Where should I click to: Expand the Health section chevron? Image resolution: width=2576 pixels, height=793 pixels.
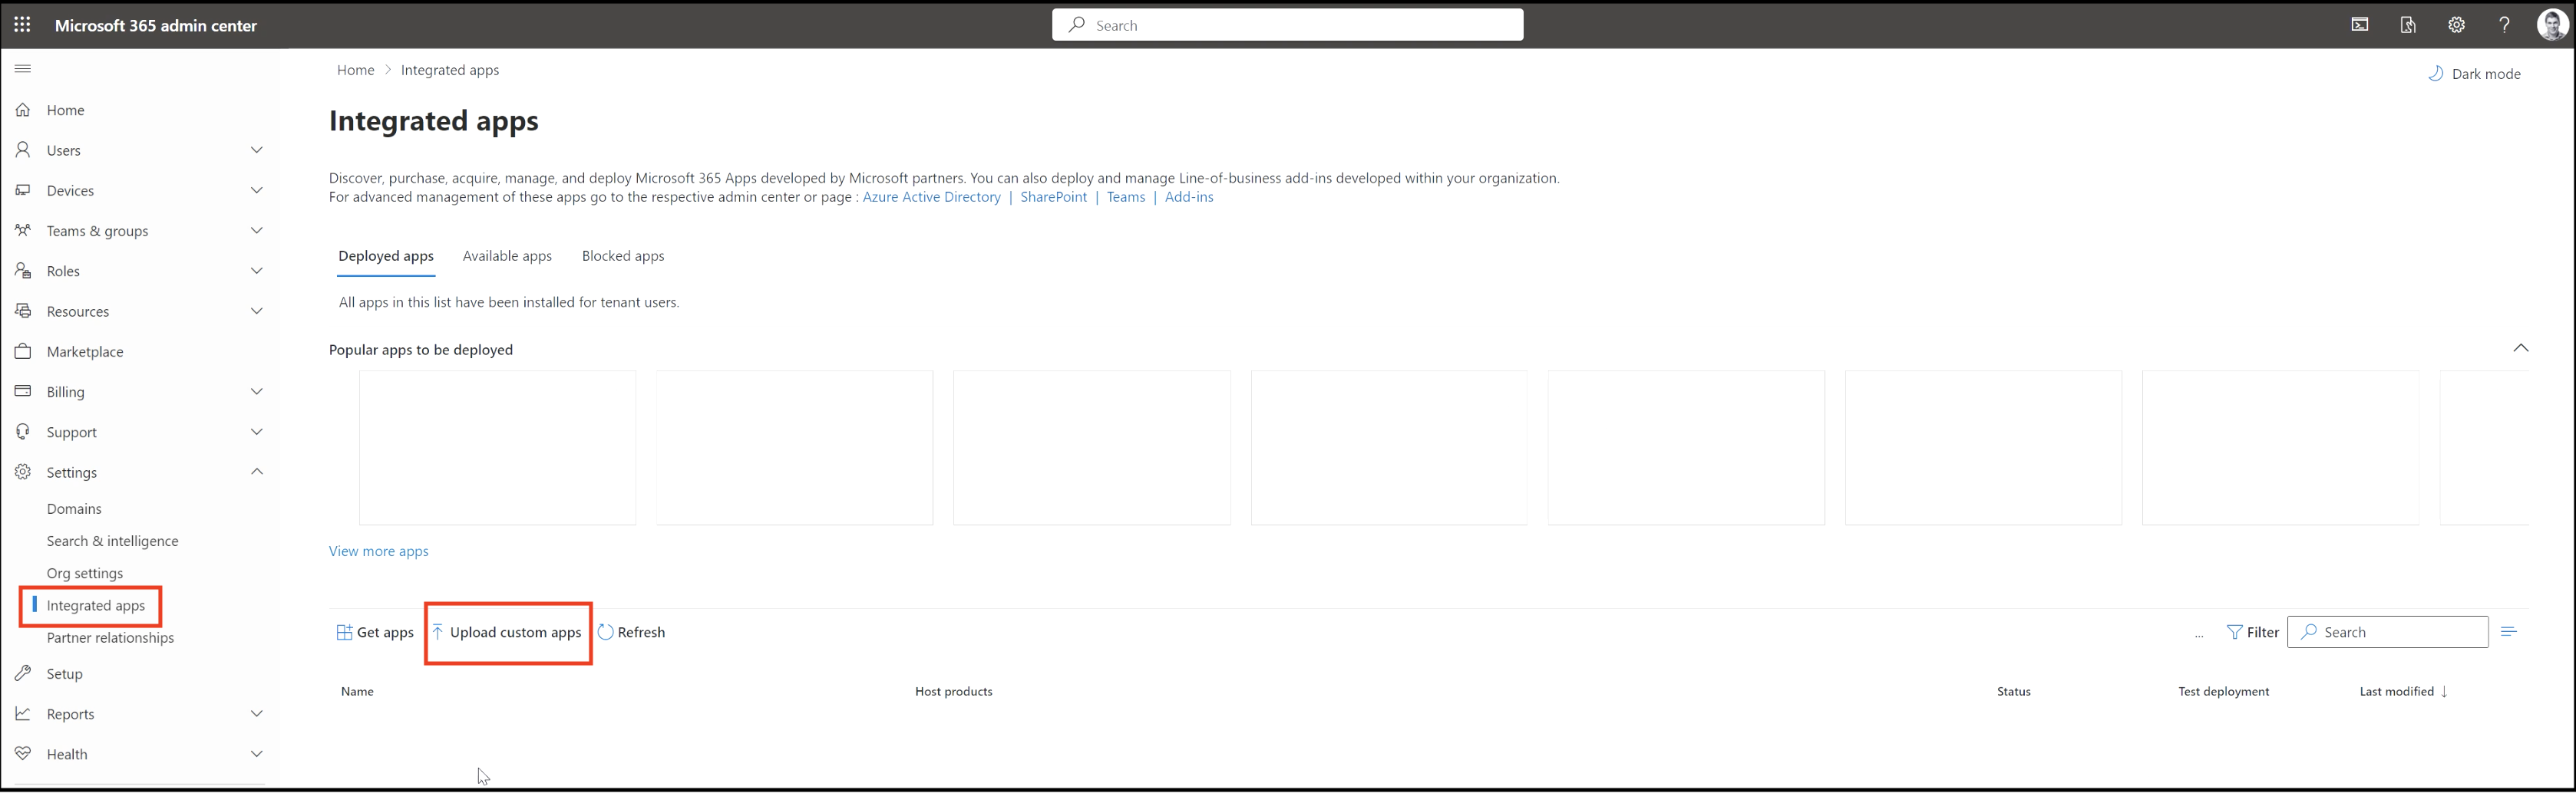click(x=257, y=754)
